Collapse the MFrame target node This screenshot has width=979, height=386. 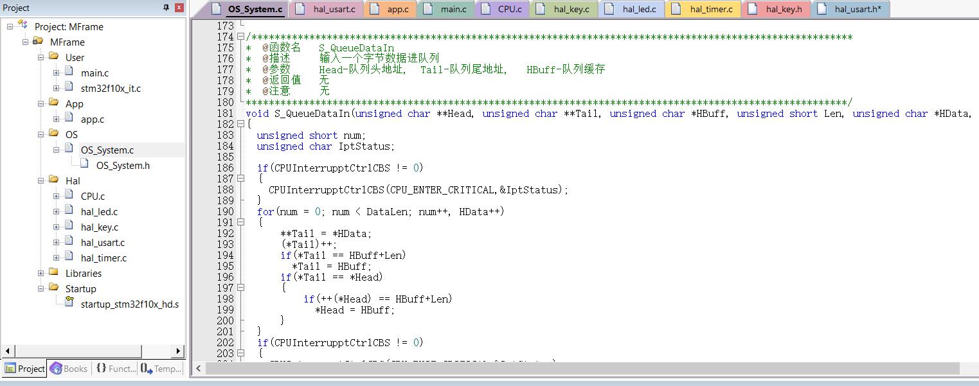(26, 42)
